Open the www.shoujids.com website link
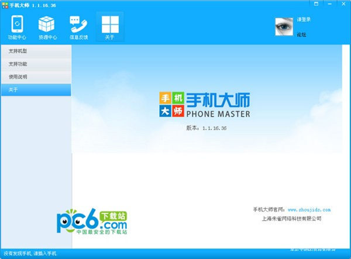 click(309, 210)
